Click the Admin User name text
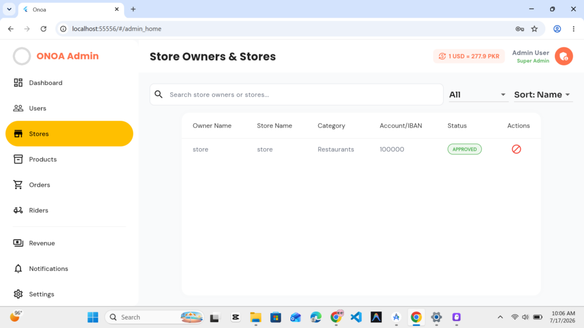Screen dimensions: 584x328 point(530,53)
